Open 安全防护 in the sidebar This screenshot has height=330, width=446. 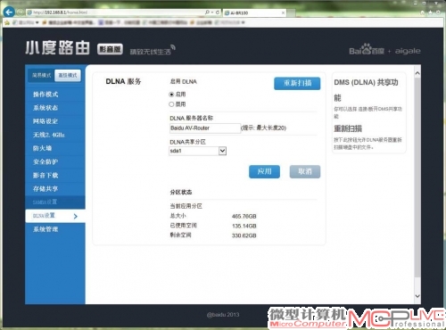tap(55, 161)
